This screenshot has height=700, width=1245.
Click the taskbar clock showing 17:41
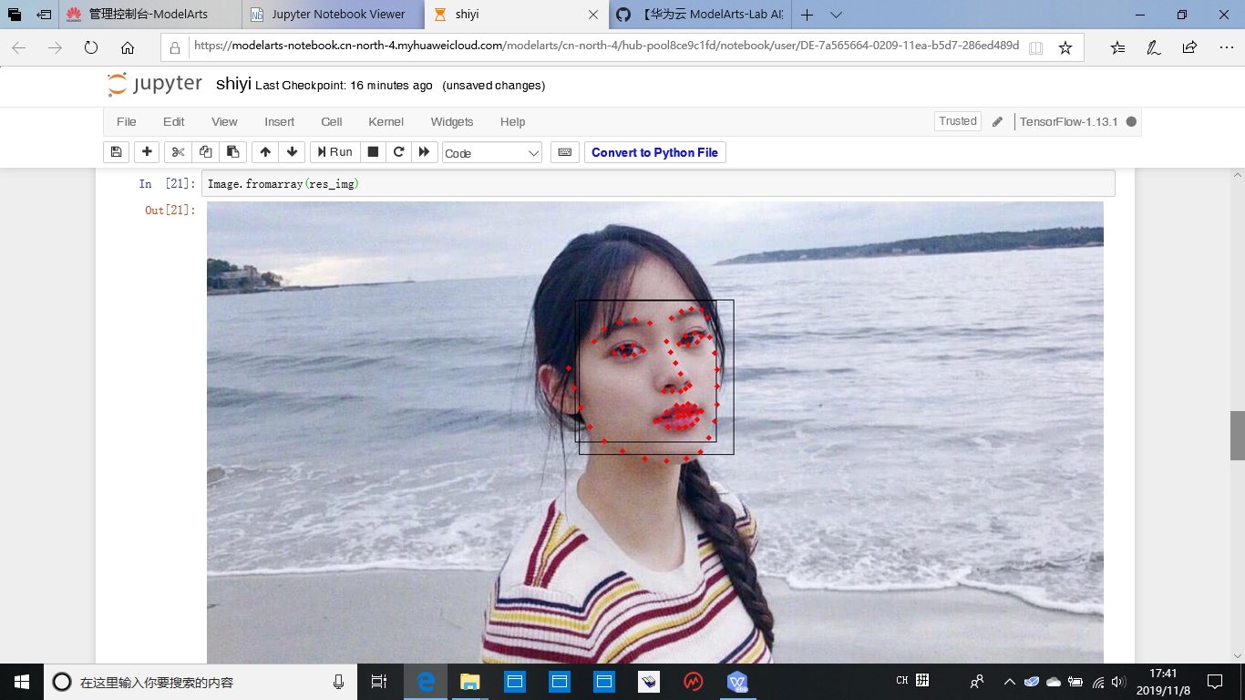coord(1163,681)
